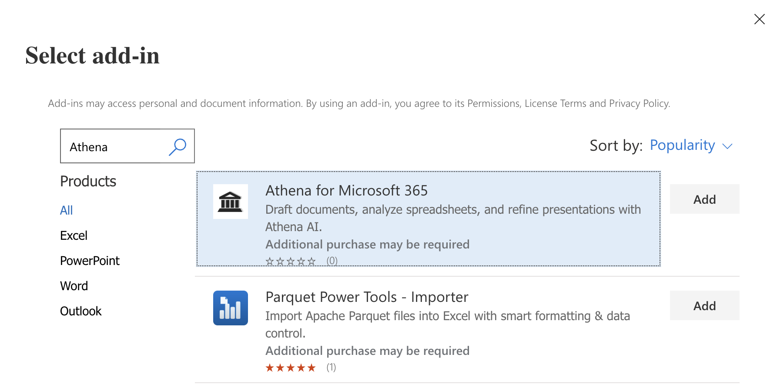
Task: Click Parquet's Additional purchase may be required
Action: (x=368, y=351)
